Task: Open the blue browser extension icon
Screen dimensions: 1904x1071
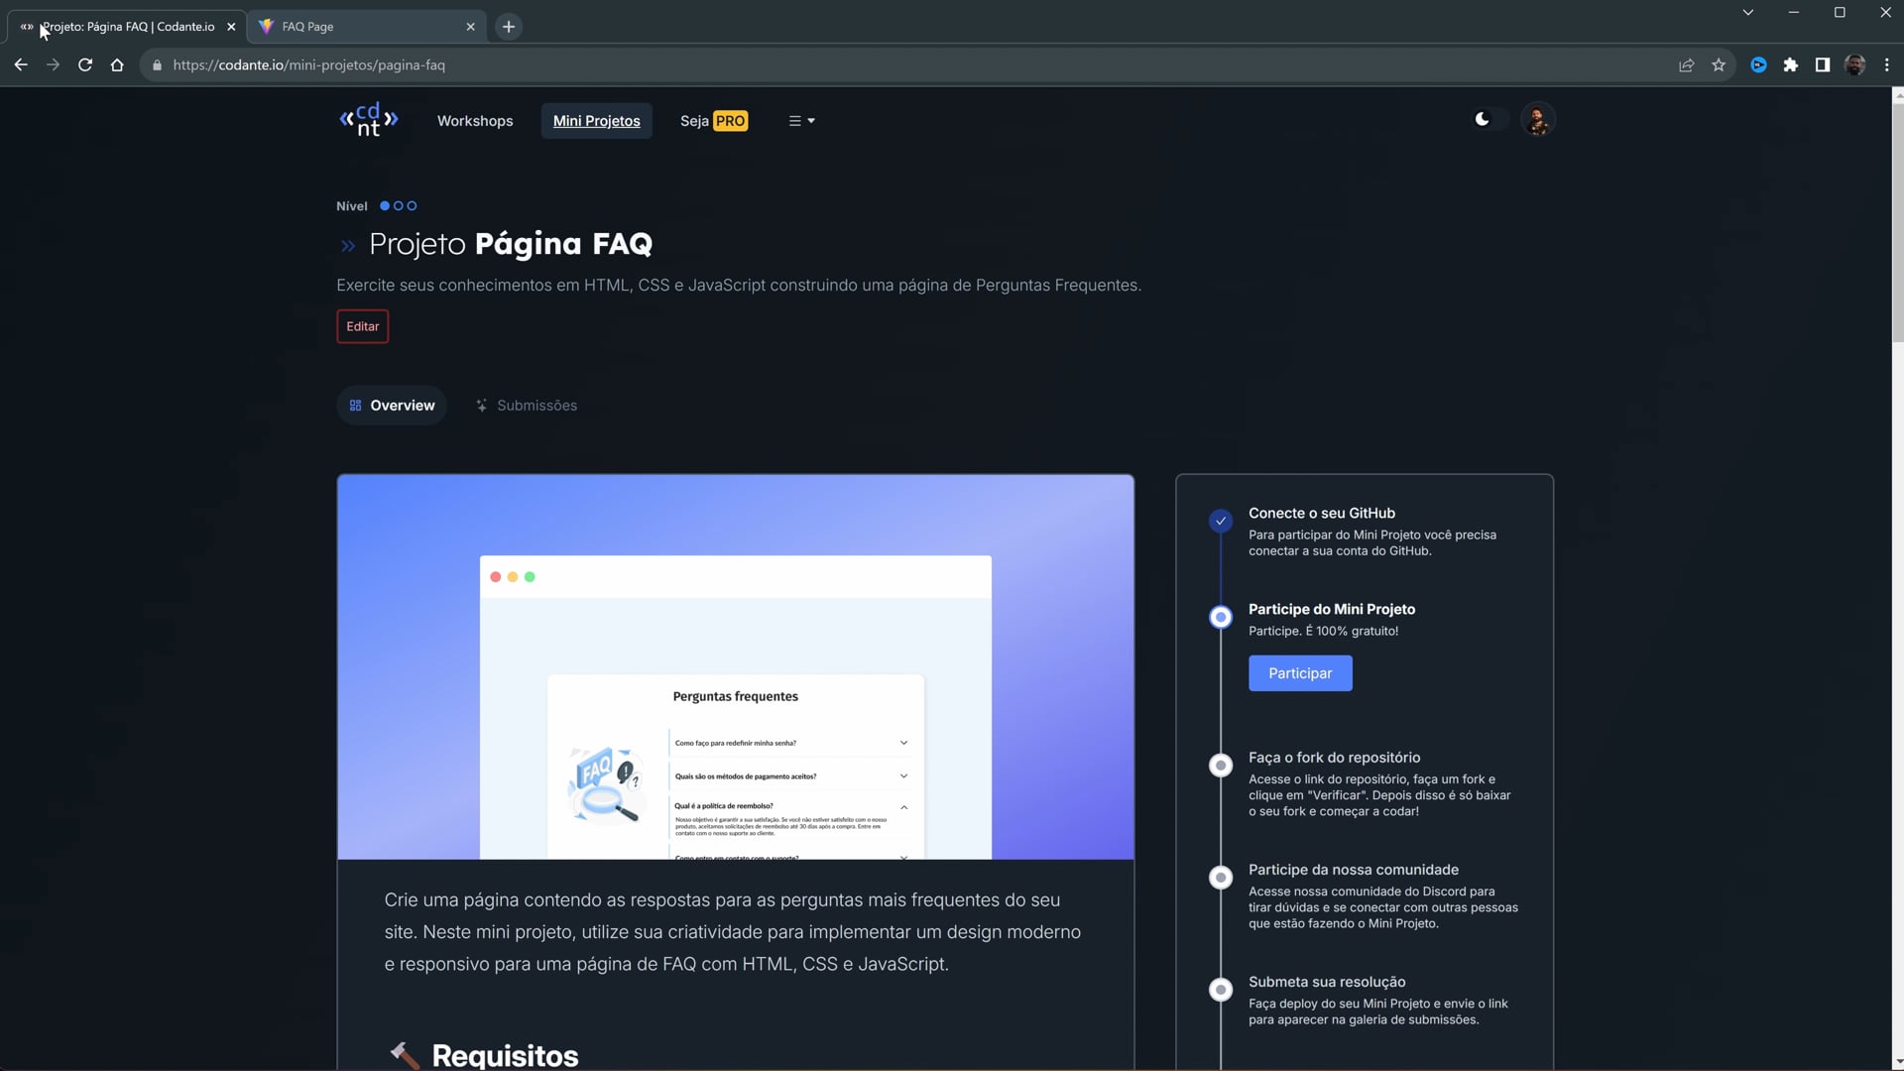Action: tap(1758, 65)
